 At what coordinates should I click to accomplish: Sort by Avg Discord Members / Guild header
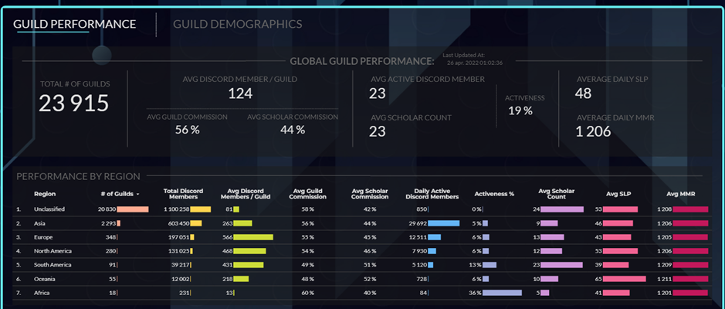click(x=246, y=194)
